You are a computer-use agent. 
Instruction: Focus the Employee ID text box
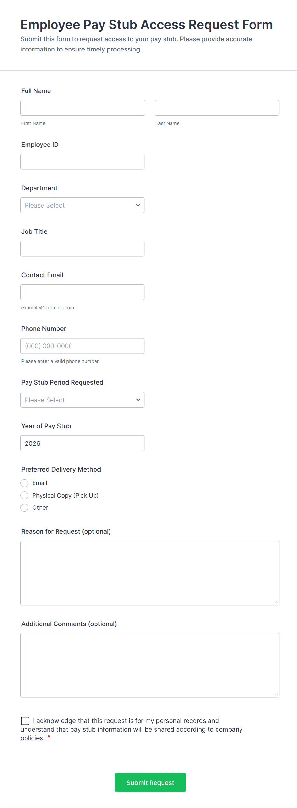pos(82,162)
